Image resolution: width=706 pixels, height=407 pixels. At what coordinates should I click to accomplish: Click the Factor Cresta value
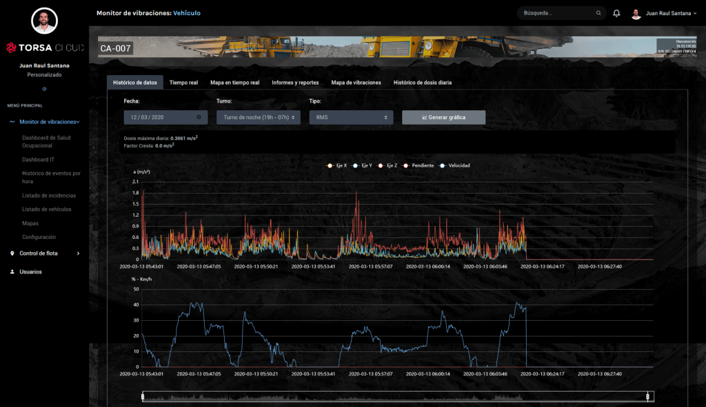(165, 146)
